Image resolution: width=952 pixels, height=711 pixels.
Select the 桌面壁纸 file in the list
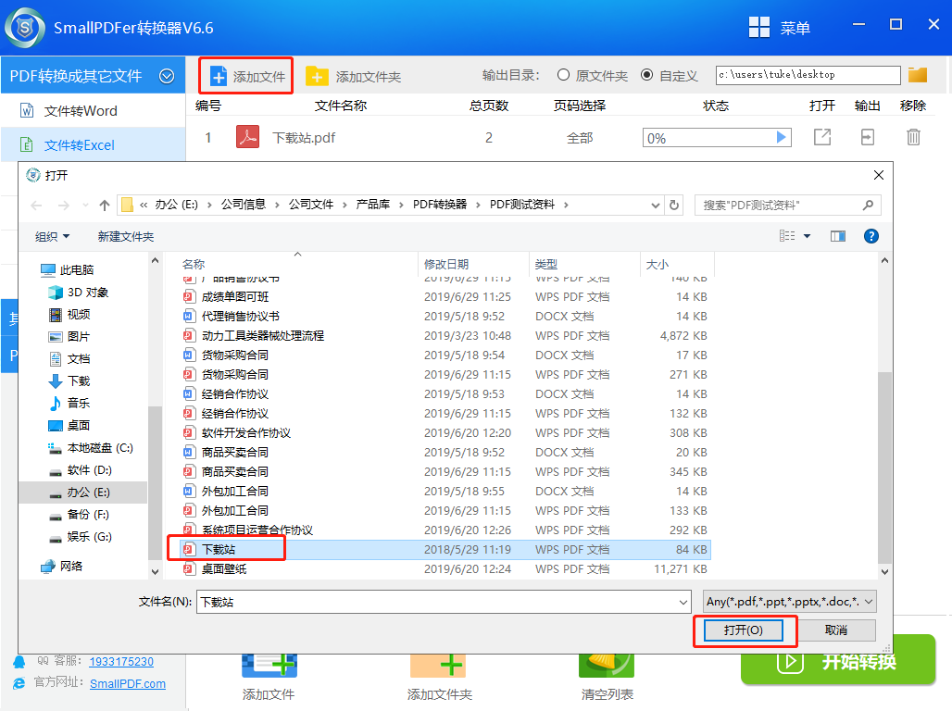[446, 569]
